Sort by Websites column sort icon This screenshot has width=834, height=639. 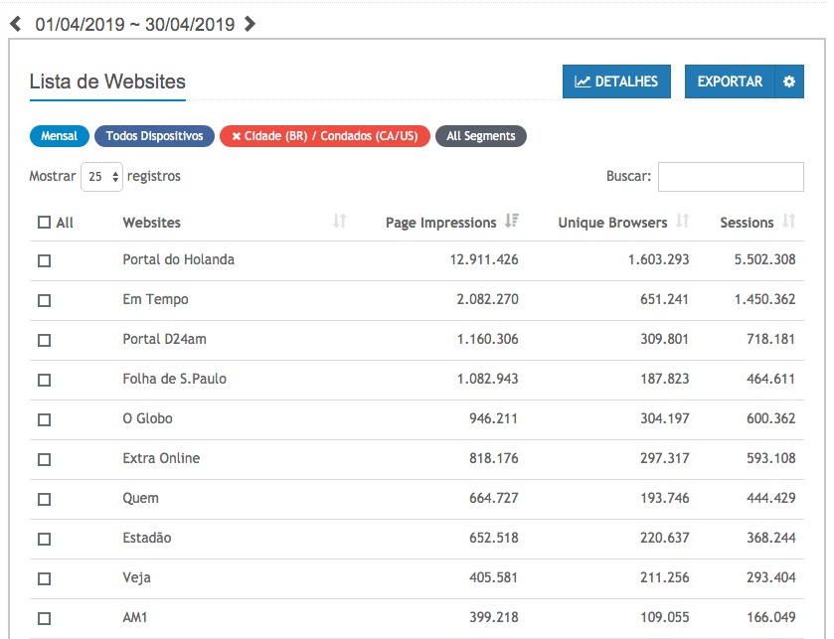(339, 222)
